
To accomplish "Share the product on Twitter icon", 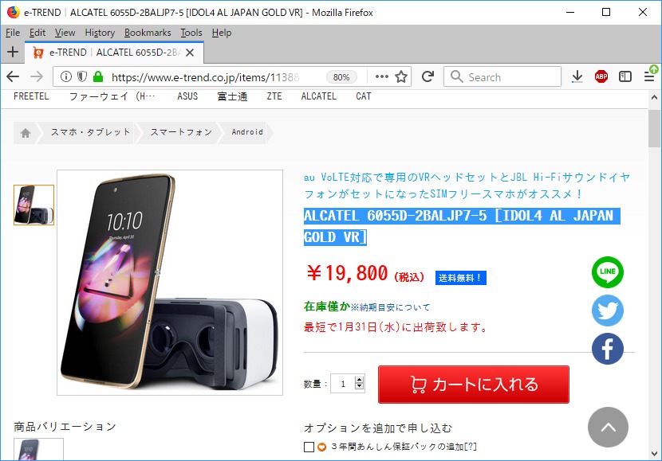I will point(608,311).
